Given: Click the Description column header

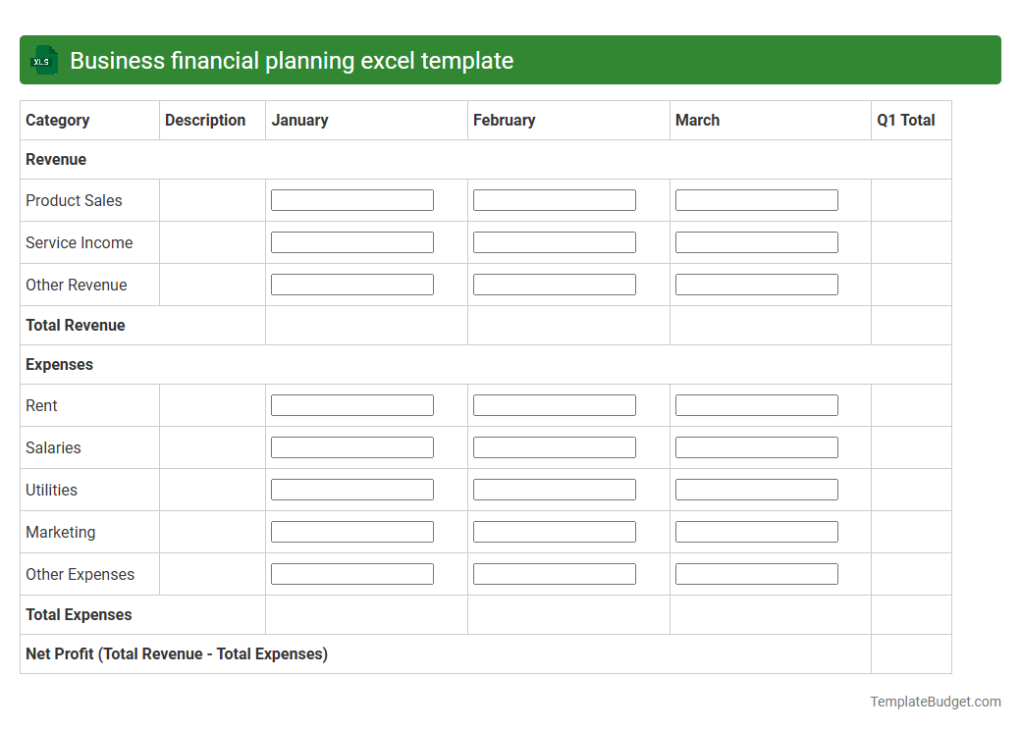Looking at the screenshot, I should click(204, 120).
